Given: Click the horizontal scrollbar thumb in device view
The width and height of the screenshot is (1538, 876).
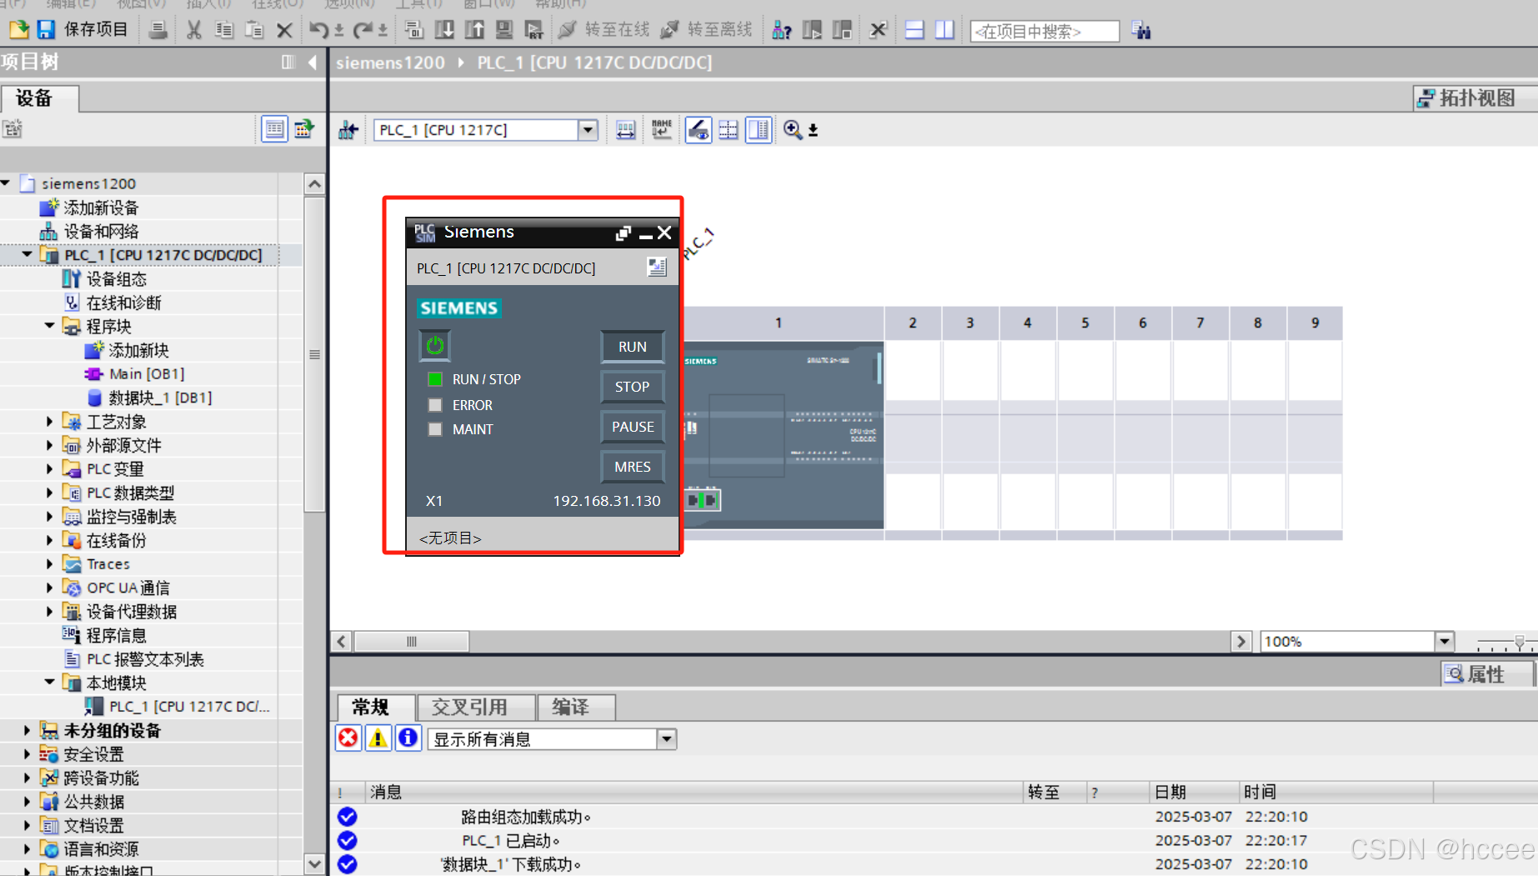Looking at the screenshot, I should pos(412,641).
